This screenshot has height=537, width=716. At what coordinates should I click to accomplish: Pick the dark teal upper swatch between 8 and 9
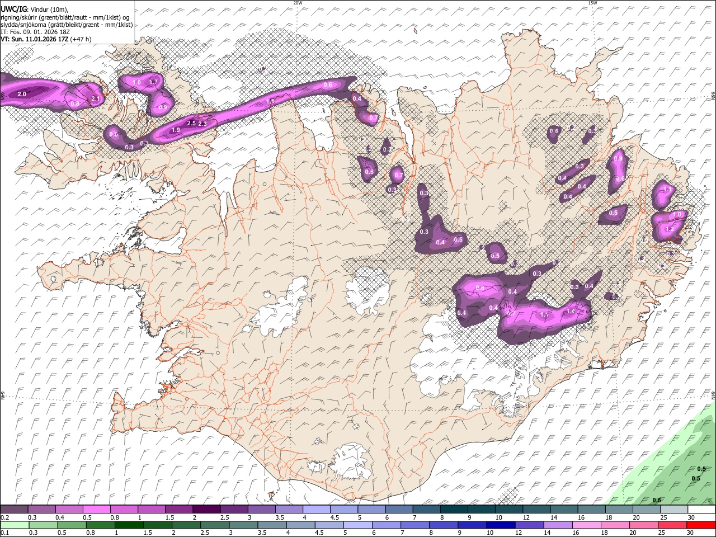click(x=454, y=510)
